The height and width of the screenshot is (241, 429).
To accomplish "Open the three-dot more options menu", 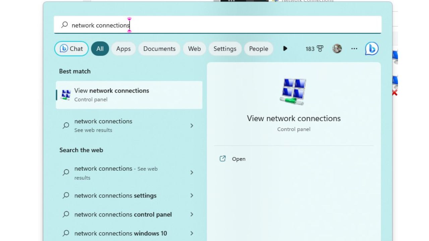I will [x=354, y=49].
